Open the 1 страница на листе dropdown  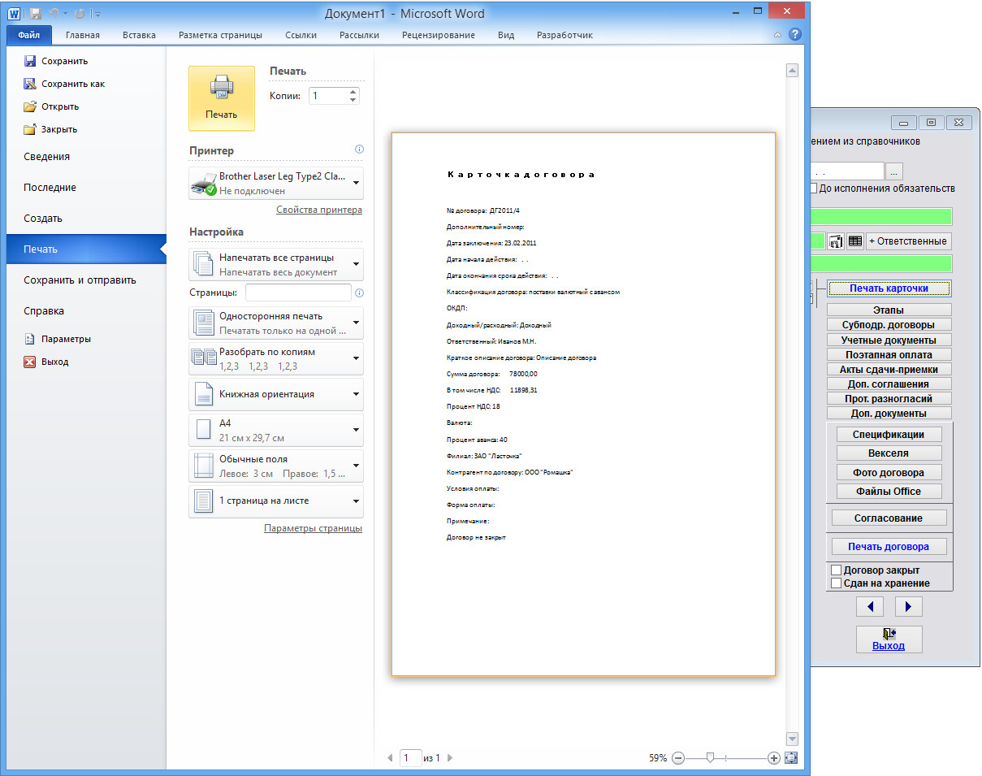point(276,501)
